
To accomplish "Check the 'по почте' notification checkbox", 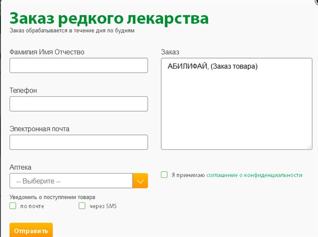I will click(x=13, y=206).
